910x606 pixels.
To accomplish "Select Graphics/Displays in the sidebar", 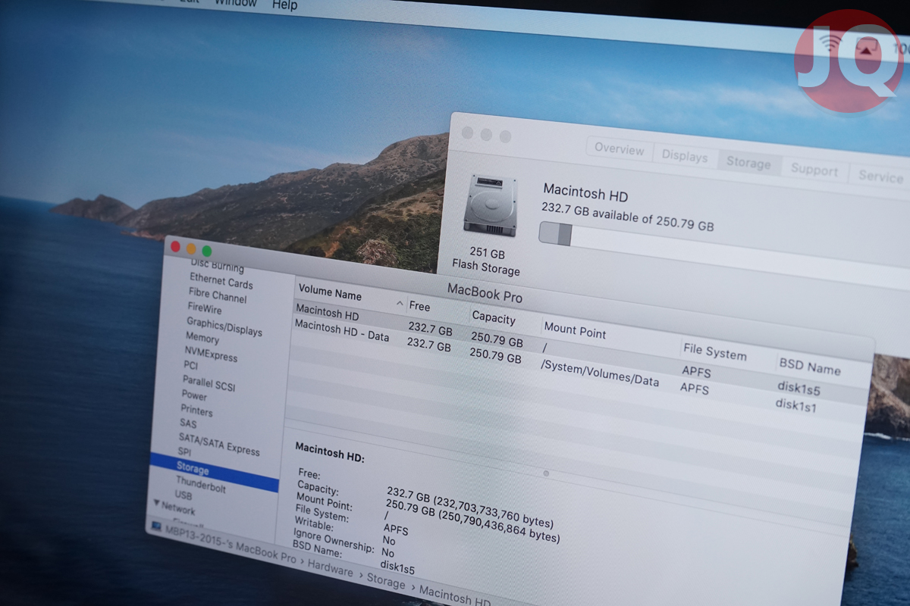I will coord(224,326).
